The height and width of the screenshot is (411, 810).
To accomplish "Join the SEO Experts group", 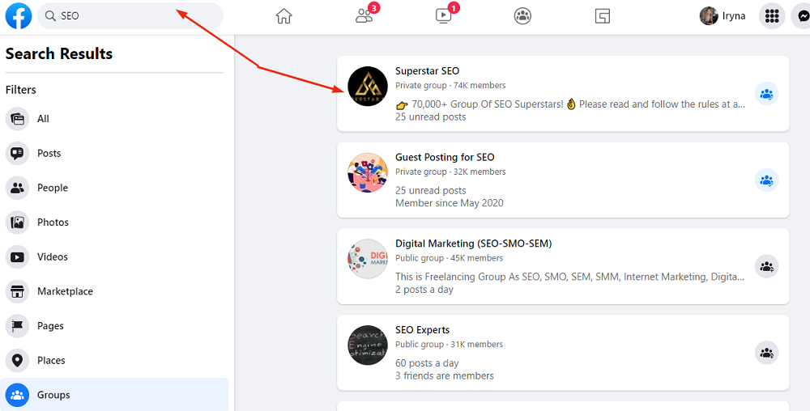I will point(766,354).
